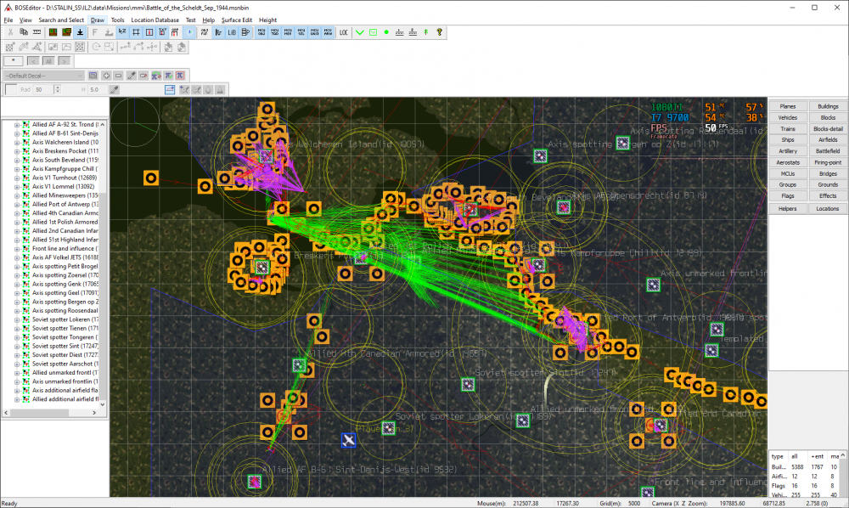Toggle the clock icon toolbar button
Screen dimensions: 849x508
(x=189, y=32)
